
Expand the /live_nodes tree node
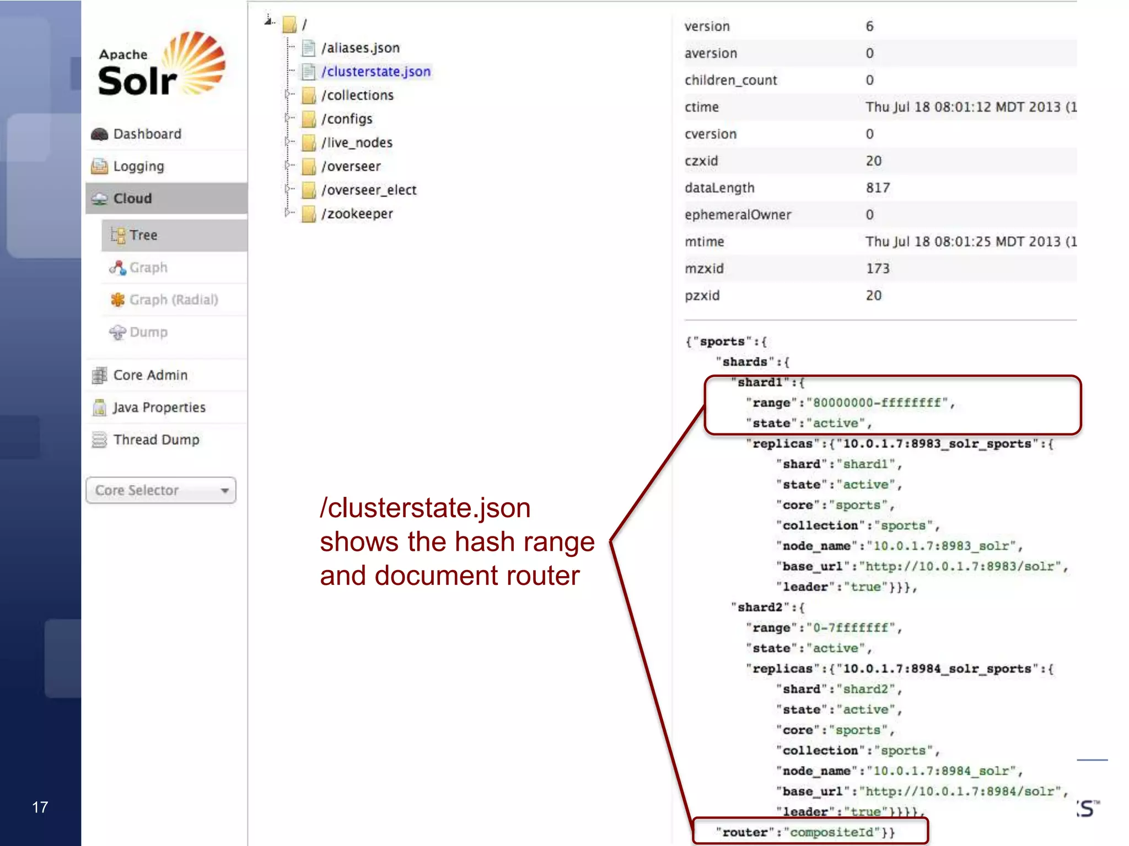[287, 142]
